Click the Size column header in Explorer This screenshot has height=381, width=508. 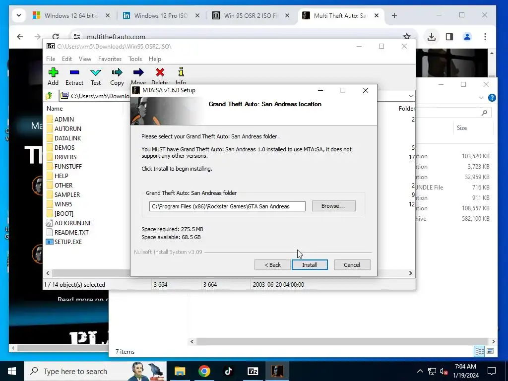click(462, 128)
